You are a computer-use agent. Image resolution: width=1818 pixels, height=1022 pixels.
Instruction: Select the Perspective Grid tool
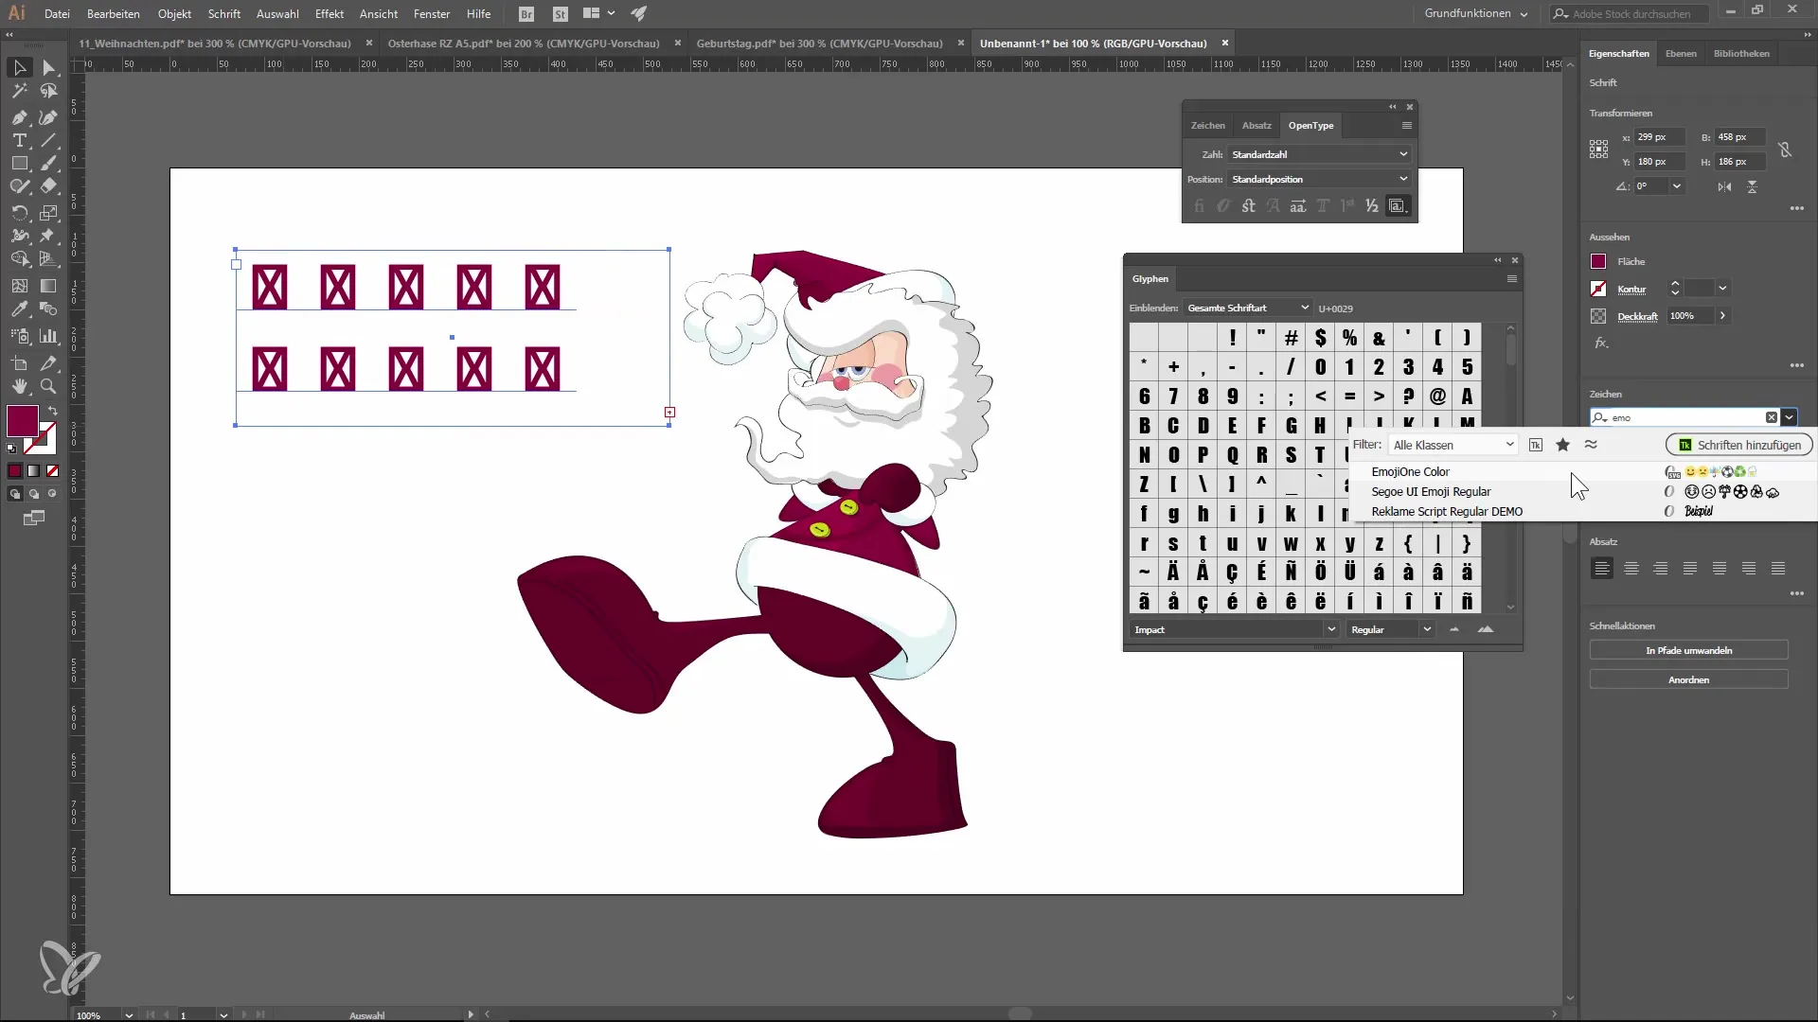pos(49,258)
